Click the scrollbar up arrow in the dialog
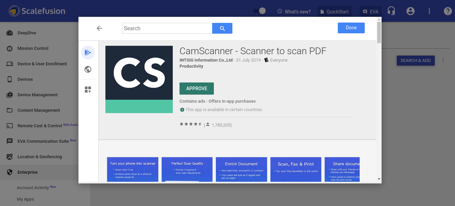Image resolution: width=455 pixels, height=206 pixels. coord(379,19)
